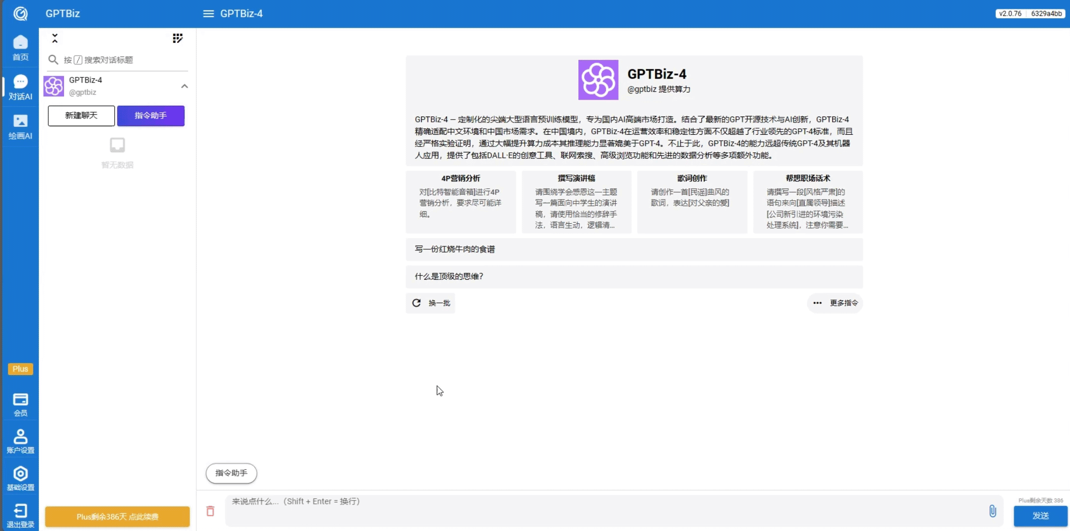The image size is (1070, 531).
Task: Toggle the hamburger menu beside GPTBiz-4 title
Action: click(208, 14)
